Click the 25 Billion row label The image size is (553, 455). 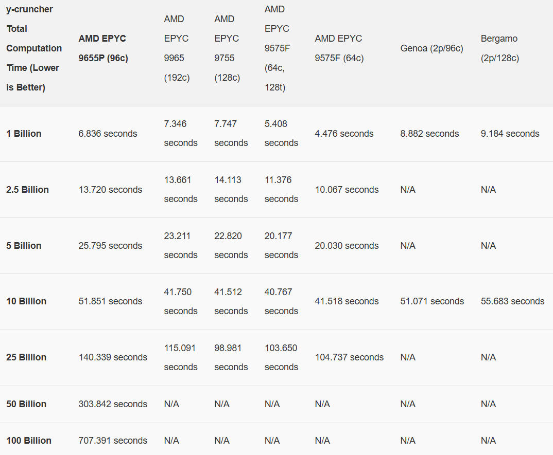[26, 357]
